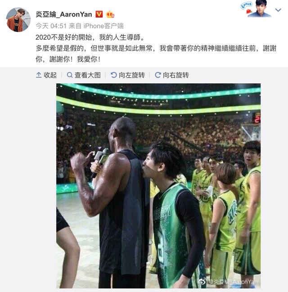
Task: Click the crown membership badge icon
Action: pos(110,14)
